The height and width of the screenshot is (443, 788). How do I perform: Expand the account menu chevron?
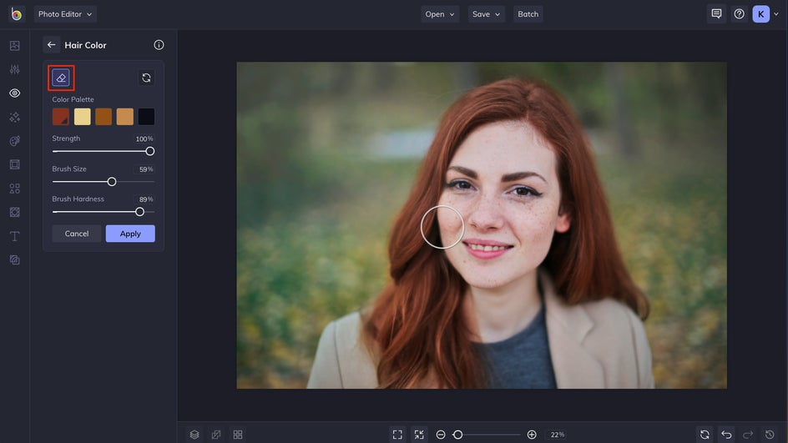click(776, 14)
